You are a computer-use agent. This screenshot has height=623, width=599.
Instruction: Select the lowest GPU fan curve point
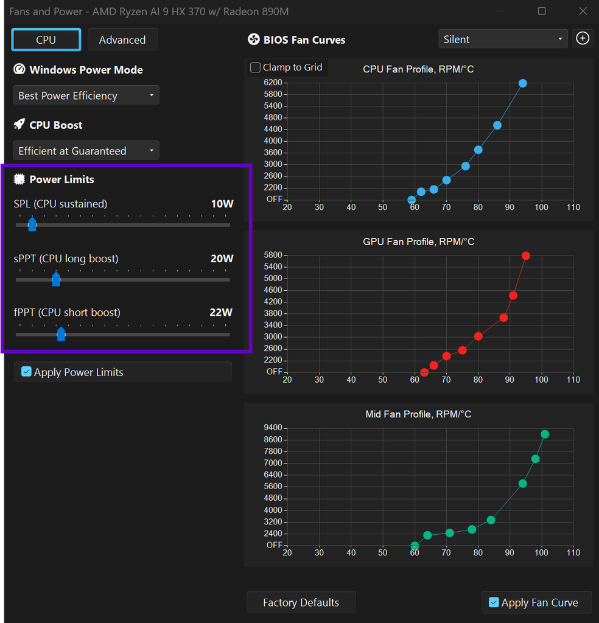pos(424,372)
